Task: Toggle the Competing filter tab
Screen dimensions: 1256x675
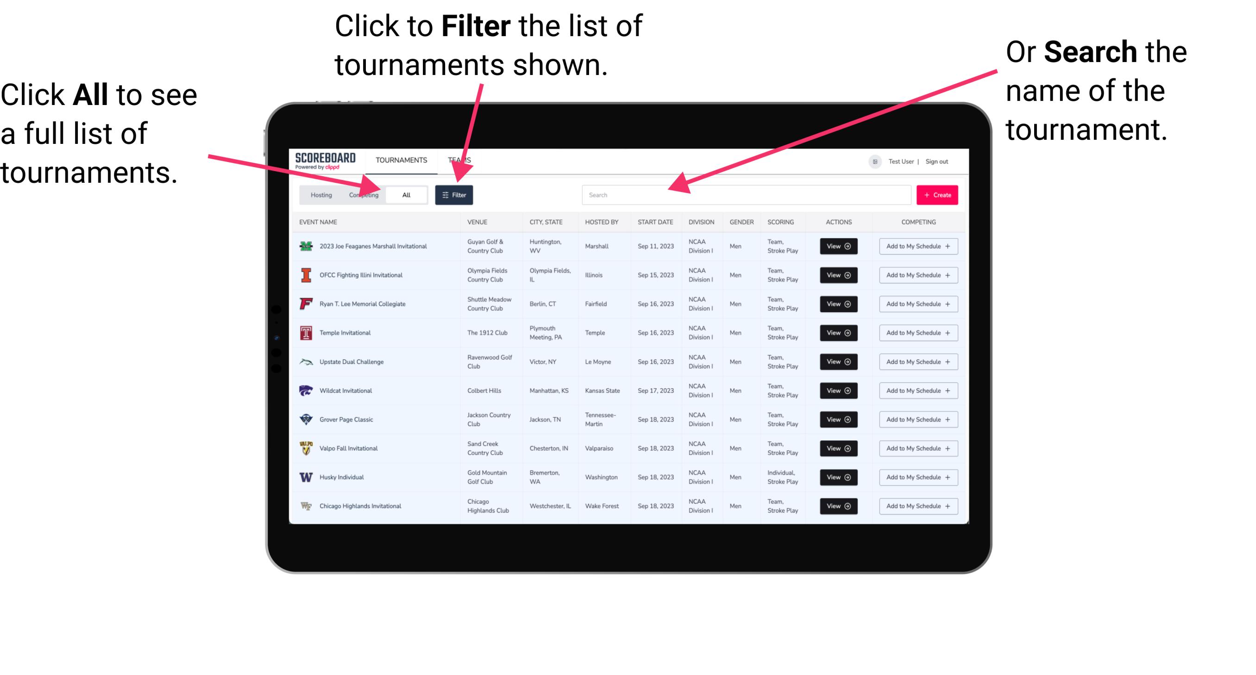Action: [362, 194]
